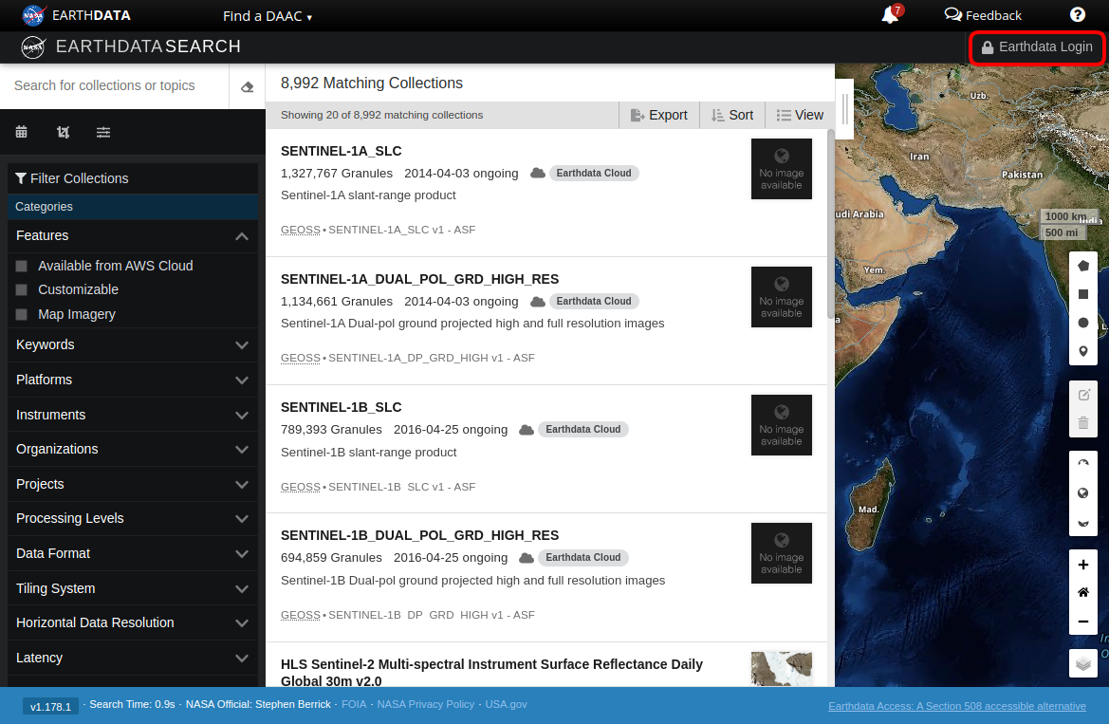The image size is (1109, 724).
Task: Click the v1.178.1 version badge
Action: (x=51, y=706)
